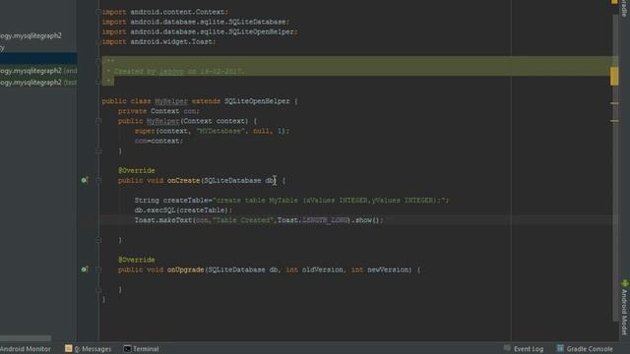The height and width of the screenshot is (354, 630).
Task: Click the @Override annotation above onUpgrade
Action: pyautogui.click(x=137, y=260)
